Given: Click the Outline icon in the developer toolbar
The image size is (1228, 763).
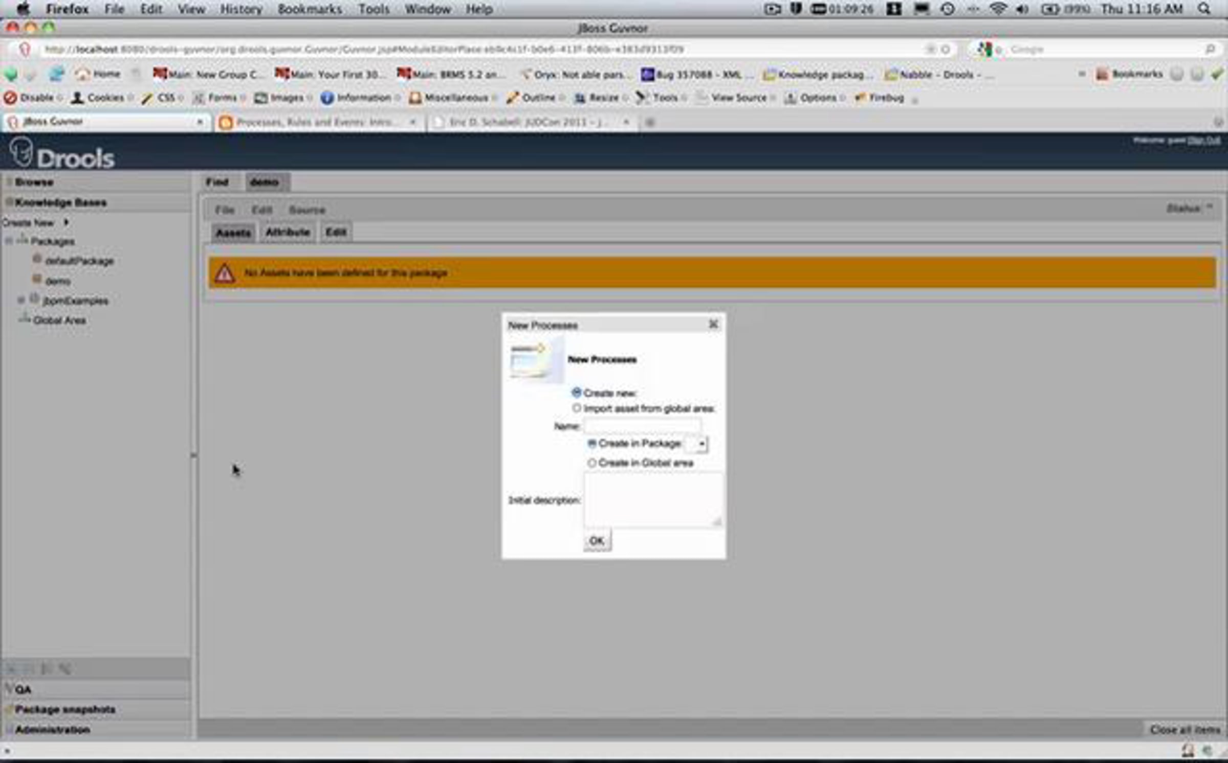Looking at the screenshot, I should coord(513,98).
